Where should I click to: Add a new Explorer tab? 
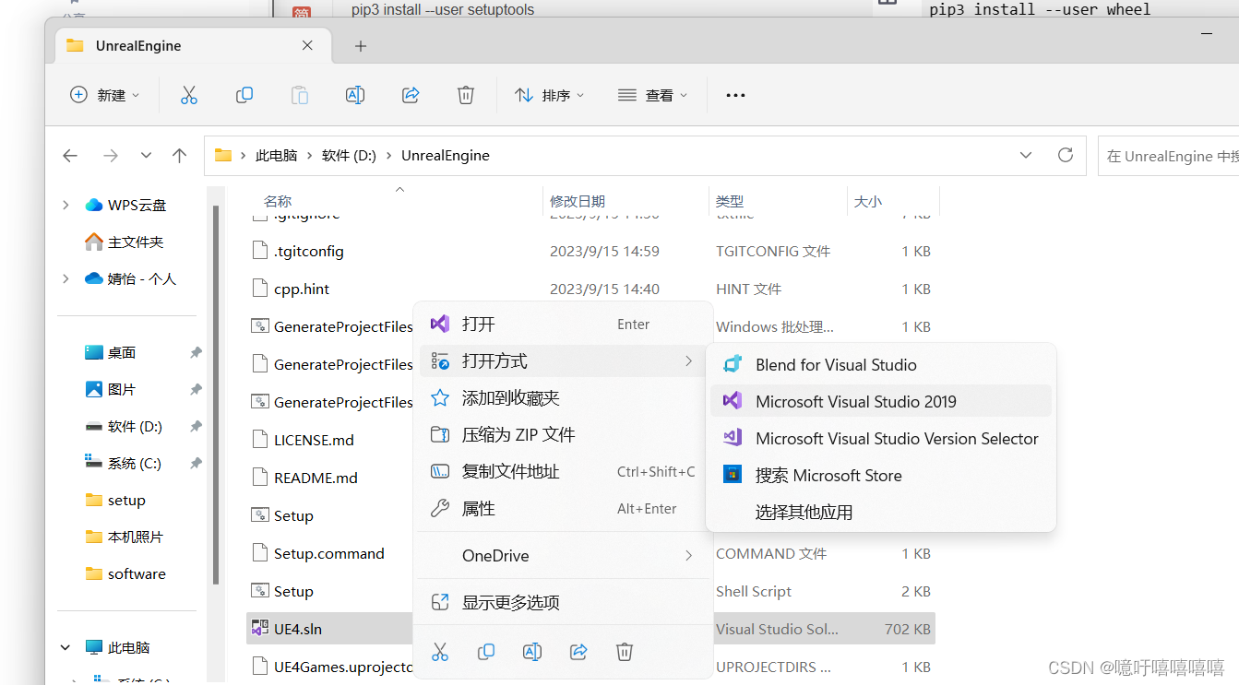click(361, 46)
